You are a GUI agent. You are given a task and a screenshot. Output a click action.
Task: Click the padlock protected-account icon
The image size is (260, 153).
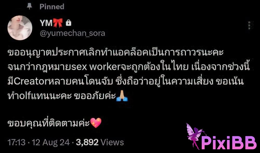(68, 23)
